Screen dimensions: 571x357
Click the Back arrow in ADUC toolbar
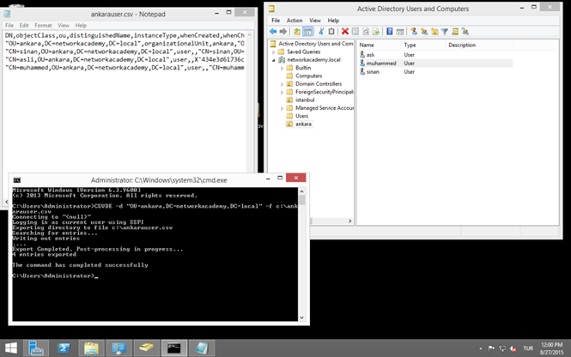click(x=273, y=32)
